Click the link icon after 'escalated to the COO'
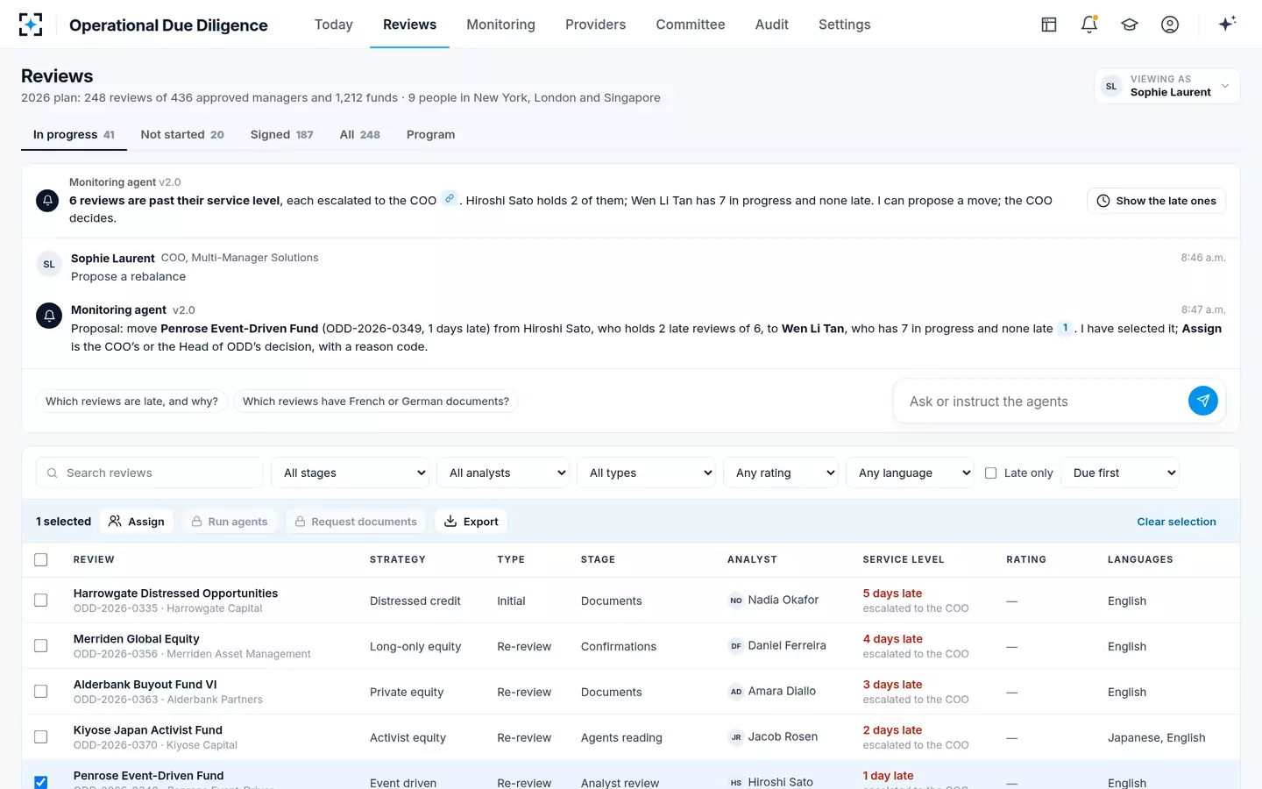 pos(450,199)
